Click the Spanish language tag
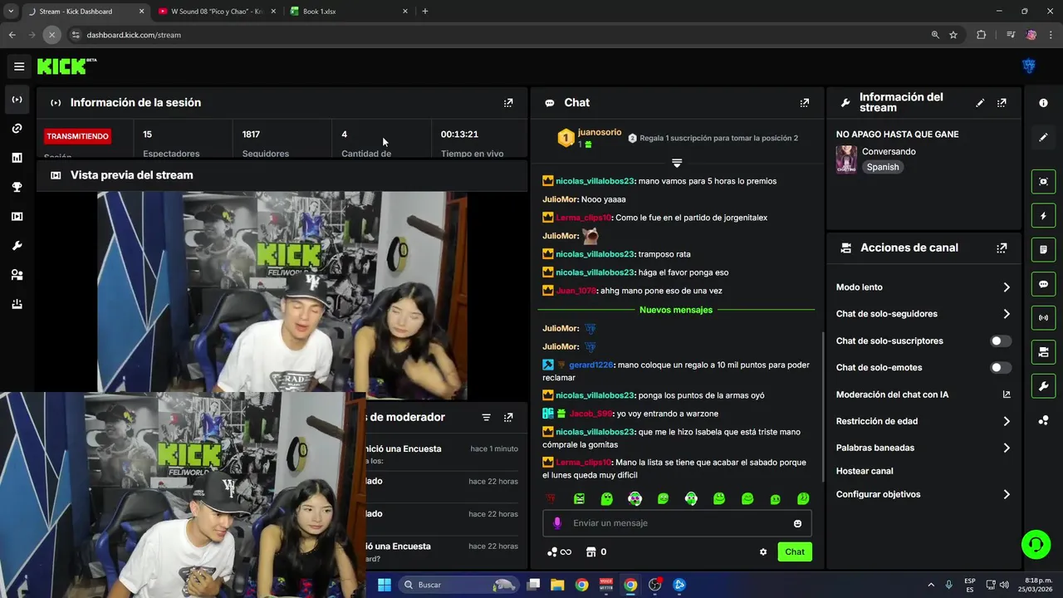Image resolution: width=1063 pixels, height=598 pixels. (x=883, y=167)
